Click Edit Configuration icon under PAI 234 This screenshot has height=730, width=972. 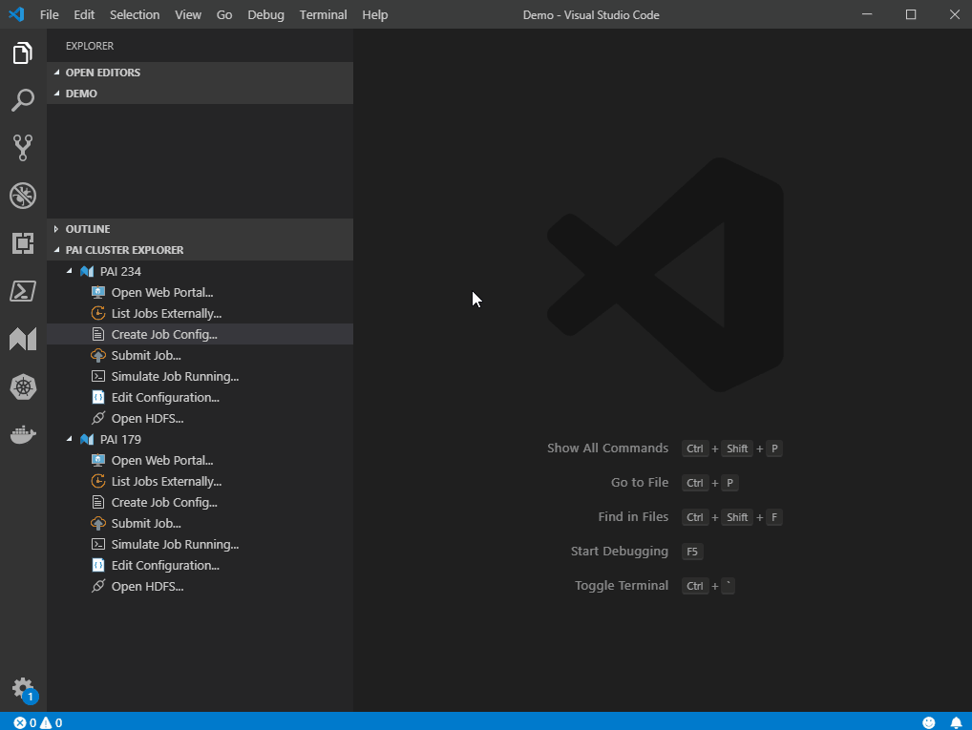click(98, 397)
